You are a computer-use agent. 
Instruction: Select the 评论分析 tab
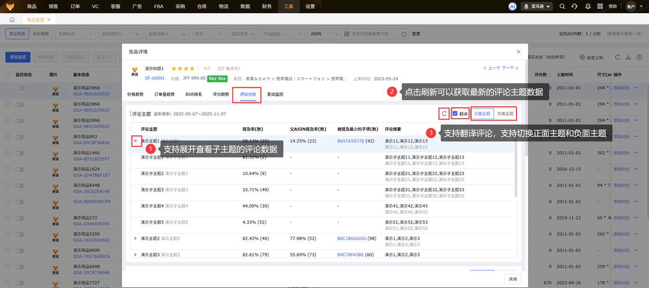click(x=248, y=94)
